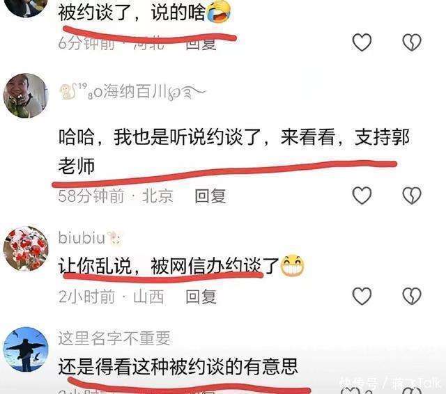Select comment text 还是得看这种被约谈的有意思
This screenshot has width=446, height=394.
[178, 366]
